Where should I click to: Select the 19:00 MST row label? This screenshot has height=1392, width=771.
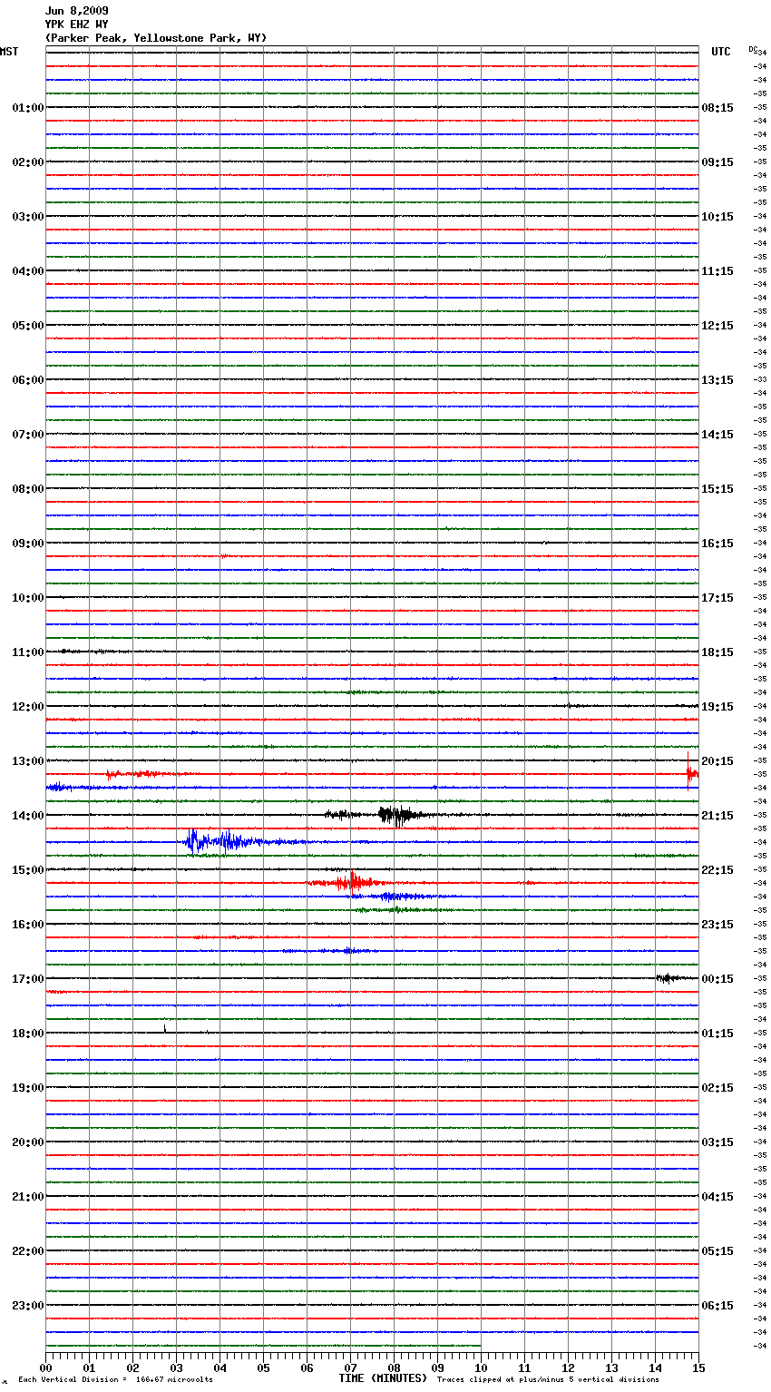pos(28,1088)
